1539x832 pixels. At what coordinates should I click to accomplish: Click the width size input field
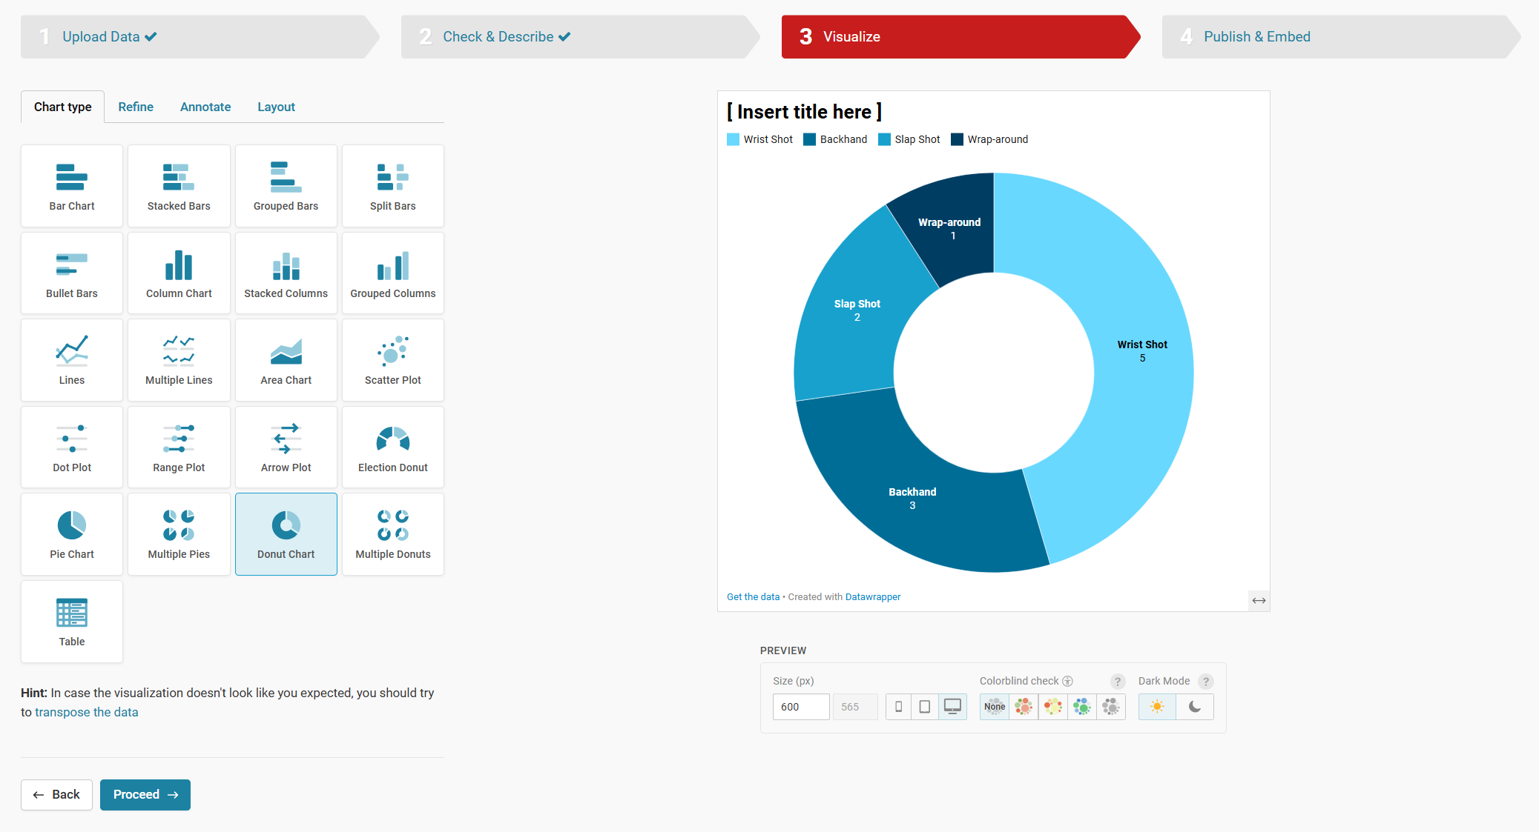(x=800, y=707)
